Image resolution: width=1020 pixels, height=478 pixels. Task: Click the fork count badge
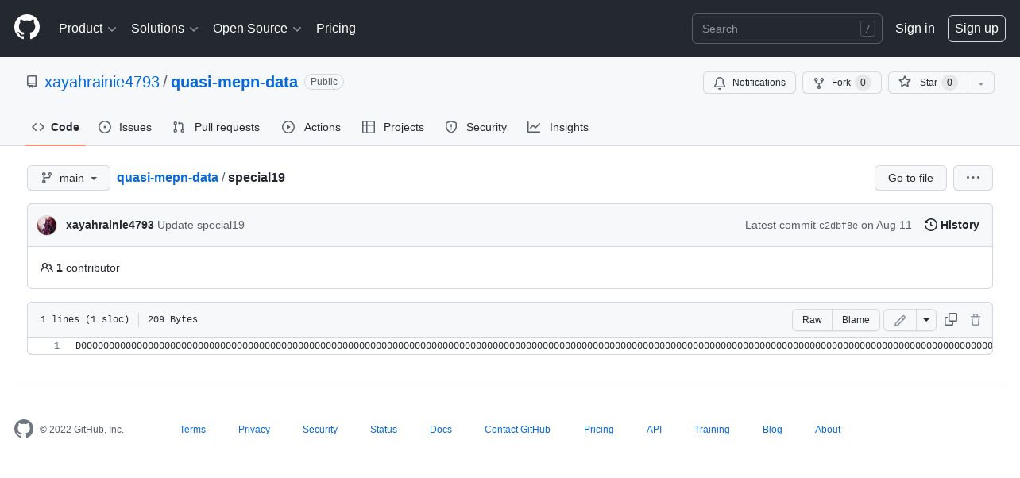(863, 83)
